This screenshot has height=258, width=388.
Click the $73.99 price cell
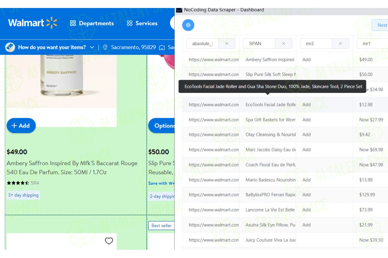[x=370, y=210]
